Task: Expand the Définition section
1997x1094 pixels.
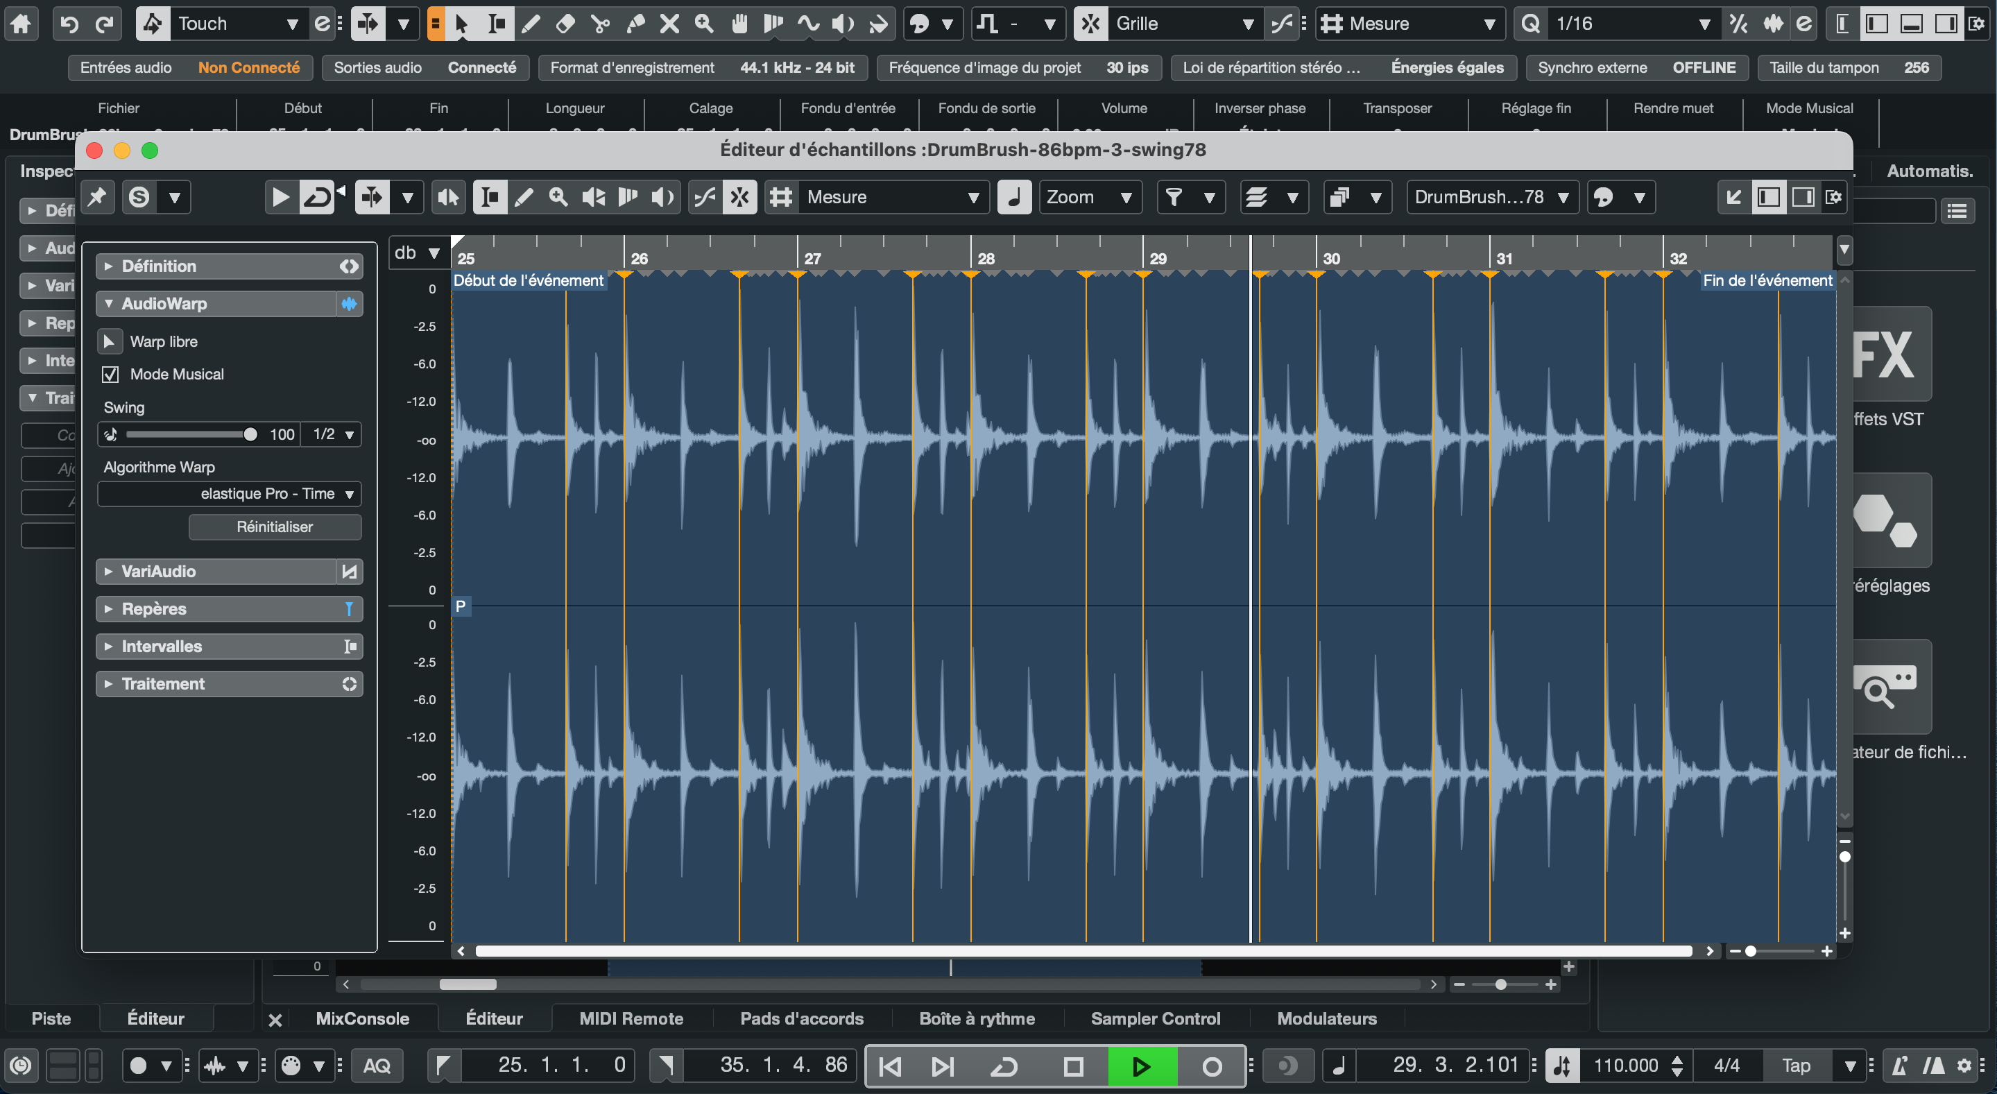Action: coord(108,266)
